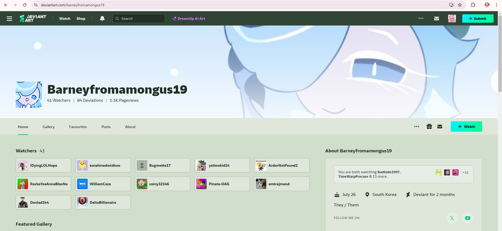Click the browser forward arrow

tap(15, 5)
